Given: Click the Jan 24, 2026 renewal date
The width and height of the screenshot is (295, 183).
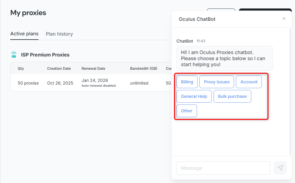Looking at the screenshot, I should click(x=95, y=80).
